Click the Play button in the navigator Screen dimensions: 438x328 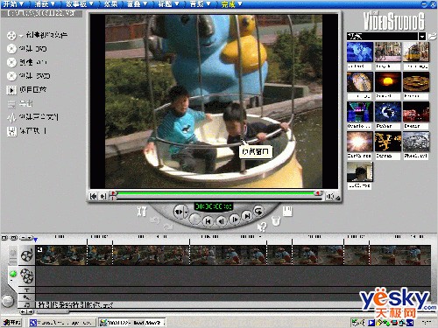click(194, 219)
